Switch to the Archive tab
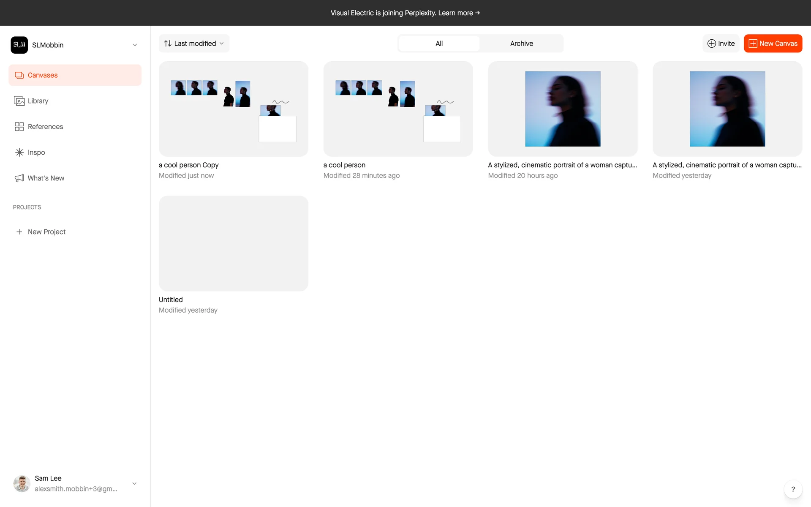Viewport: 811px width, 507px height. tap(521, 44)
